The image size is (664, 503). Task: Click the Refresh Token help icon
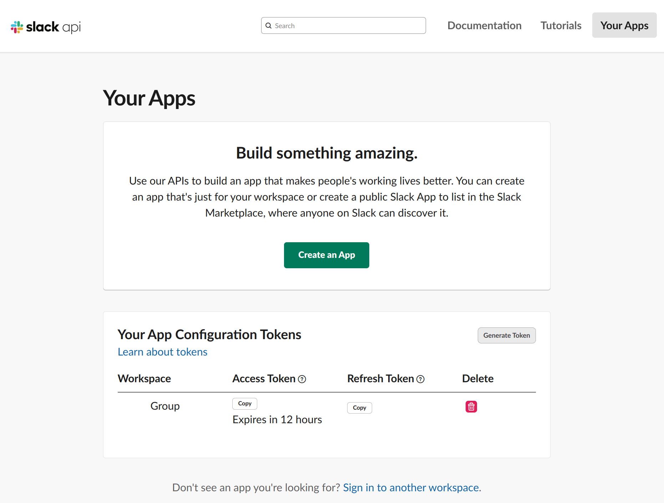click(421, 379)
